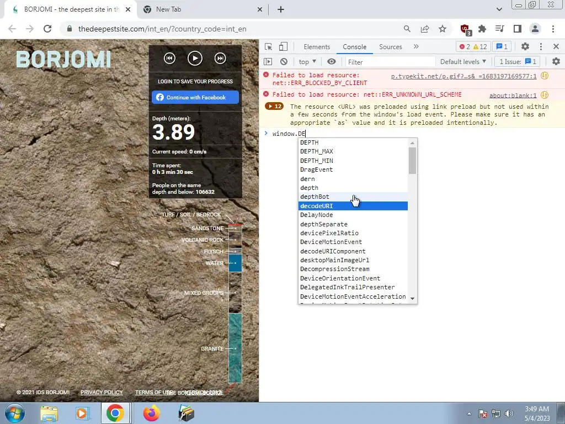This screenshot has height=424, width=565.
Task: Open the Chrome three-dot menu
Action: pos(553,29)
